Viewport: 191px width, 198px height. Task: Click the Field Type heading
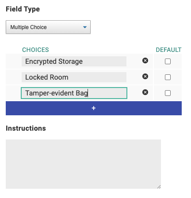pos(23,9)
